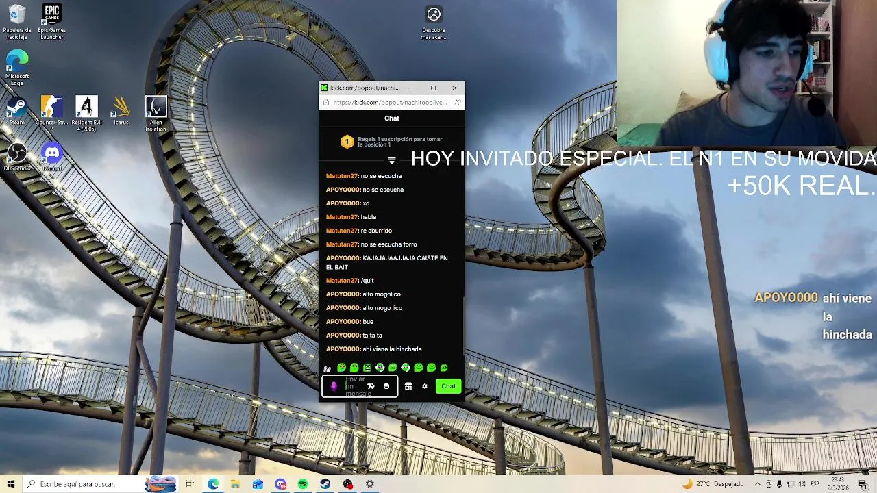Click the Windows Start button
This screenshot has width=877, height=493.
[11, 484]
